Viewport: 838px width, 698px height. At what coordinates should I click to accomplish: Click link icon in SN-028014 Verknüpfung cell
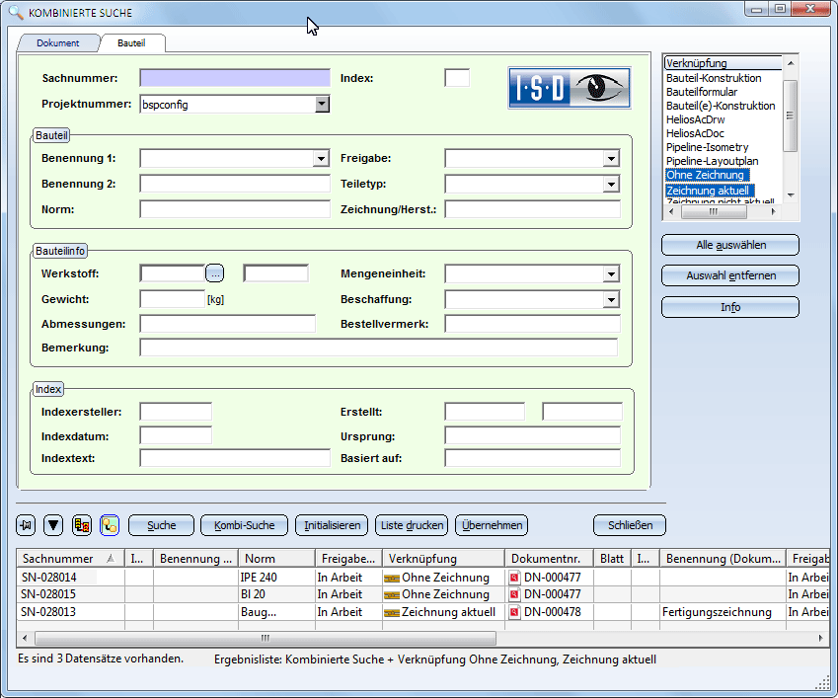tap(391, 578)
